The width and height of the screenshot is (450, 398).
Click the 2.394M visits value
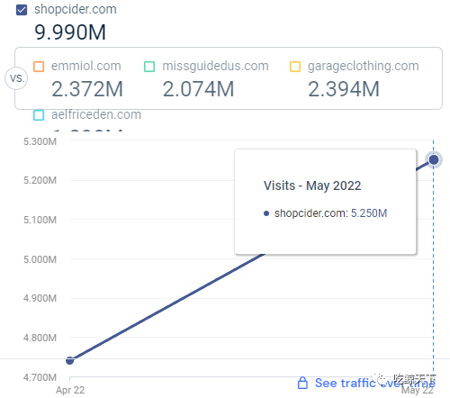(x=344, y=89)
